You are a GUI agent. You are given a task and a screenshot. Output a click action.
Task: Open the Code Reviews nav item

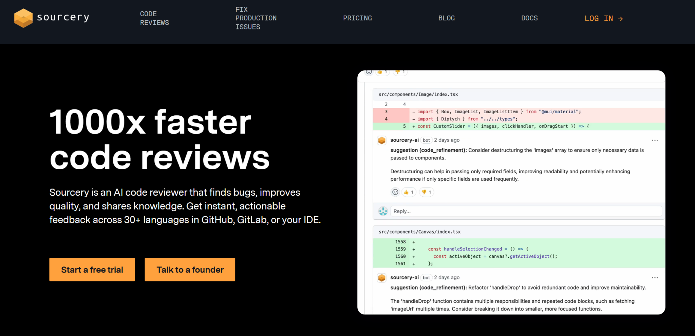pos(154,18)
